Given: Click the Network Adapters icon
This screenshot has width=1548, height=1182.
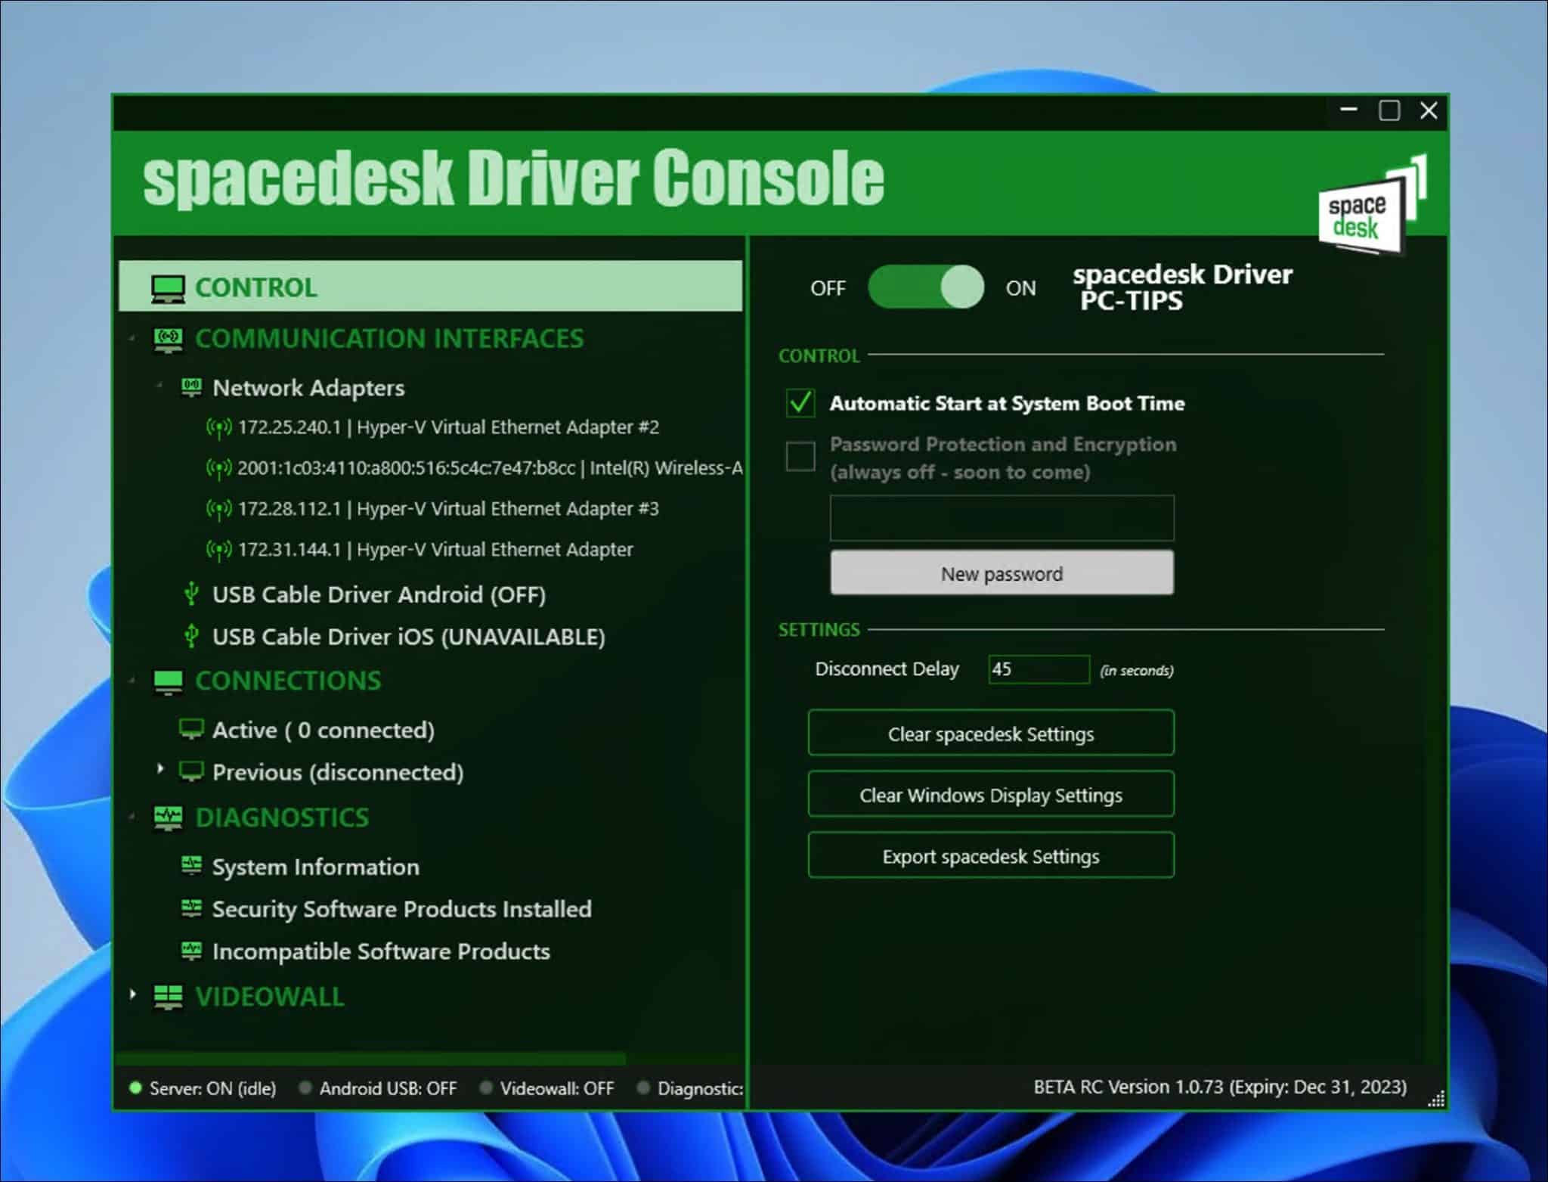Looking at the screenshot, I should pyautogui.click(x=191, y=388).
